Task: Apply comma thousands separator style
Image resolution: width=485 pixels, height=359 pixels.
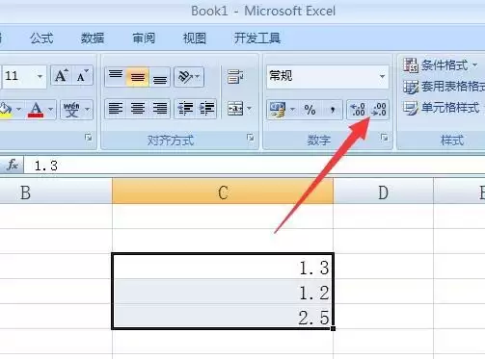Action: pos(332,110)
